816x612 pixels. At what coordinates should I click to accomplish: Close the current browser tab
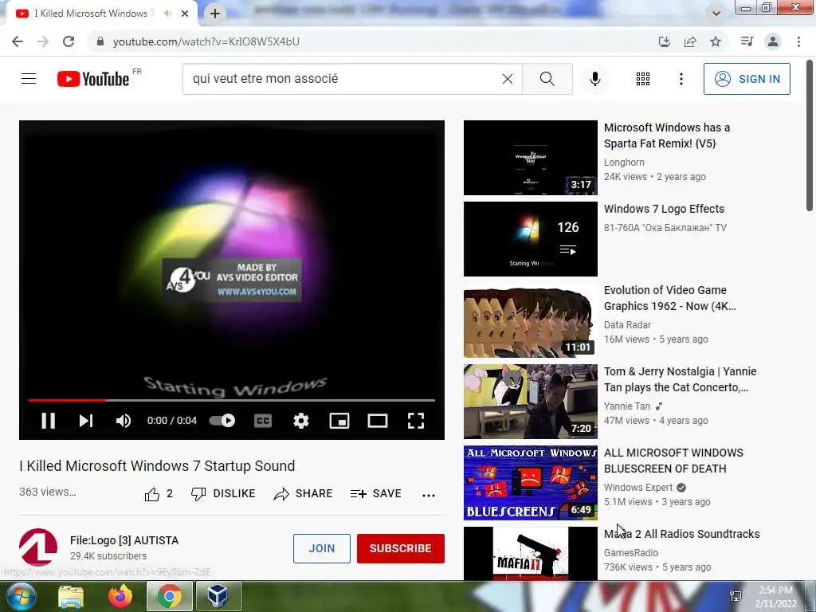[185, 14]
